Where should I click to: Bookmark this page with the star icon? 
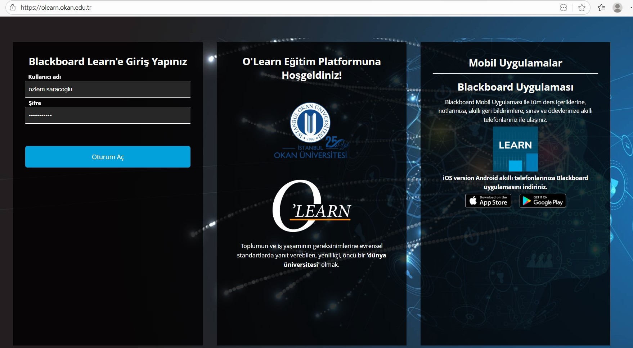tap(582, 8)
